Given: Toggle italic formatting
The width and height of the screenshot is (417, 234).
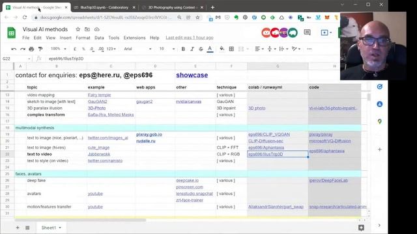Looking at the screenshot, I should point(192,49).
